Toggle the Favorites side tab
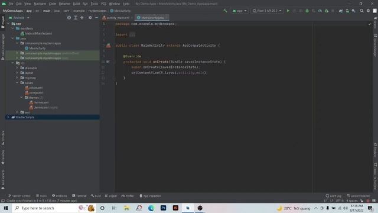This screenshot has width=378, height=213. [x=2, y=157]
